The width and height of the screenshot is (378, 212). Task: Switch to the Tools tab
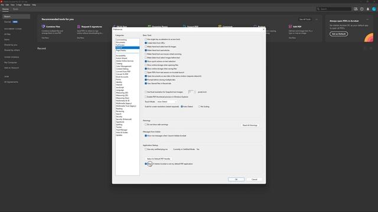15,9
